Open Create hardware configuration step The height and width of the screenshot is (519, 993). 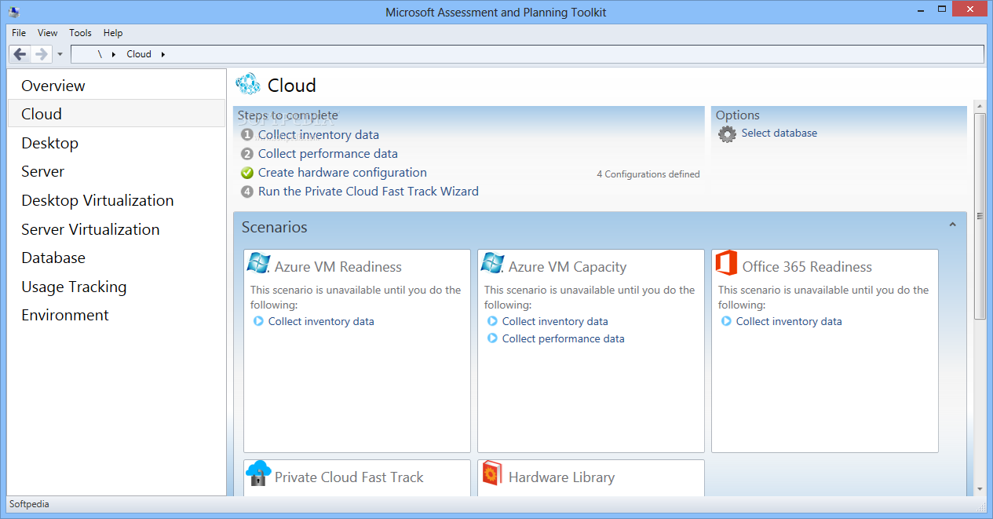342,173
